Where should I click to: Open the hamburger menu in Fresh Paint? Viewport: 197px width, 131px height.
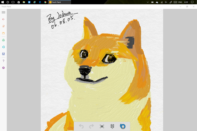click(x=3, y=12)
